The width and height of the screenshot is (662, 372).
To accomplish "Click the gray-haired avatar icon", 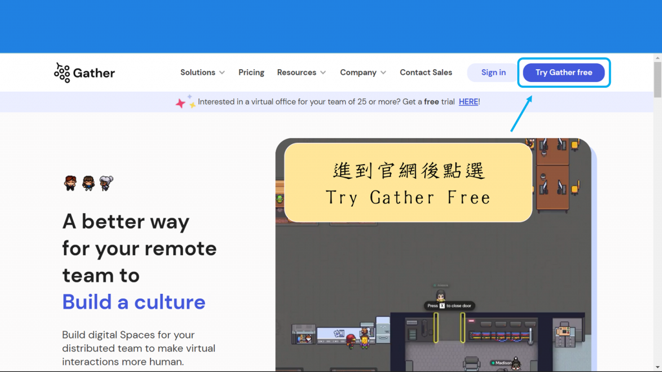I will (106, 183).
